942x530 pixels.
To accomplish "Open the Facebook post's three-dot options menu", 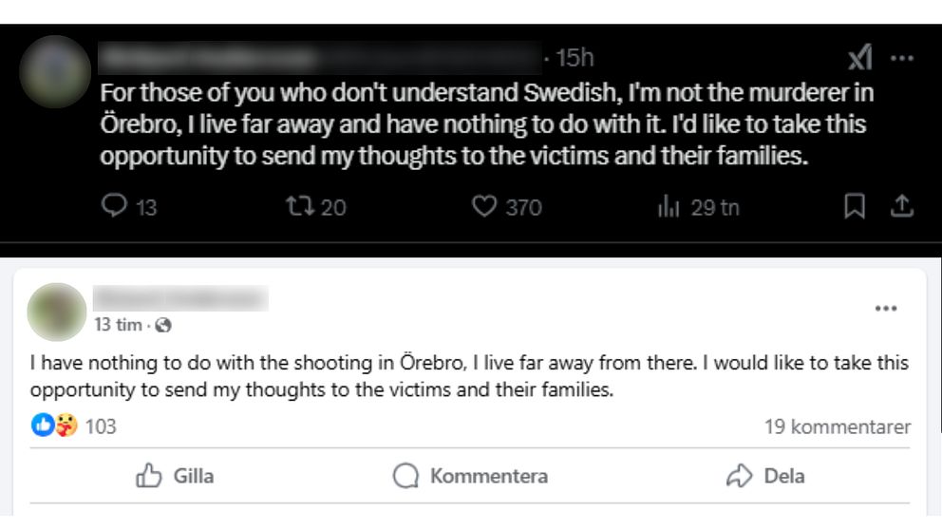I will pos(885,309).
